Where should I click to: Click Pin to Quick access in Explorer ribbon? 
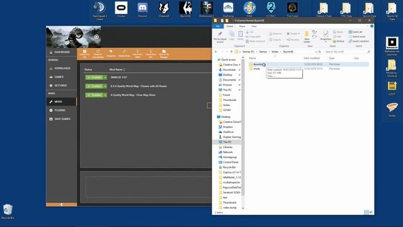220,37
